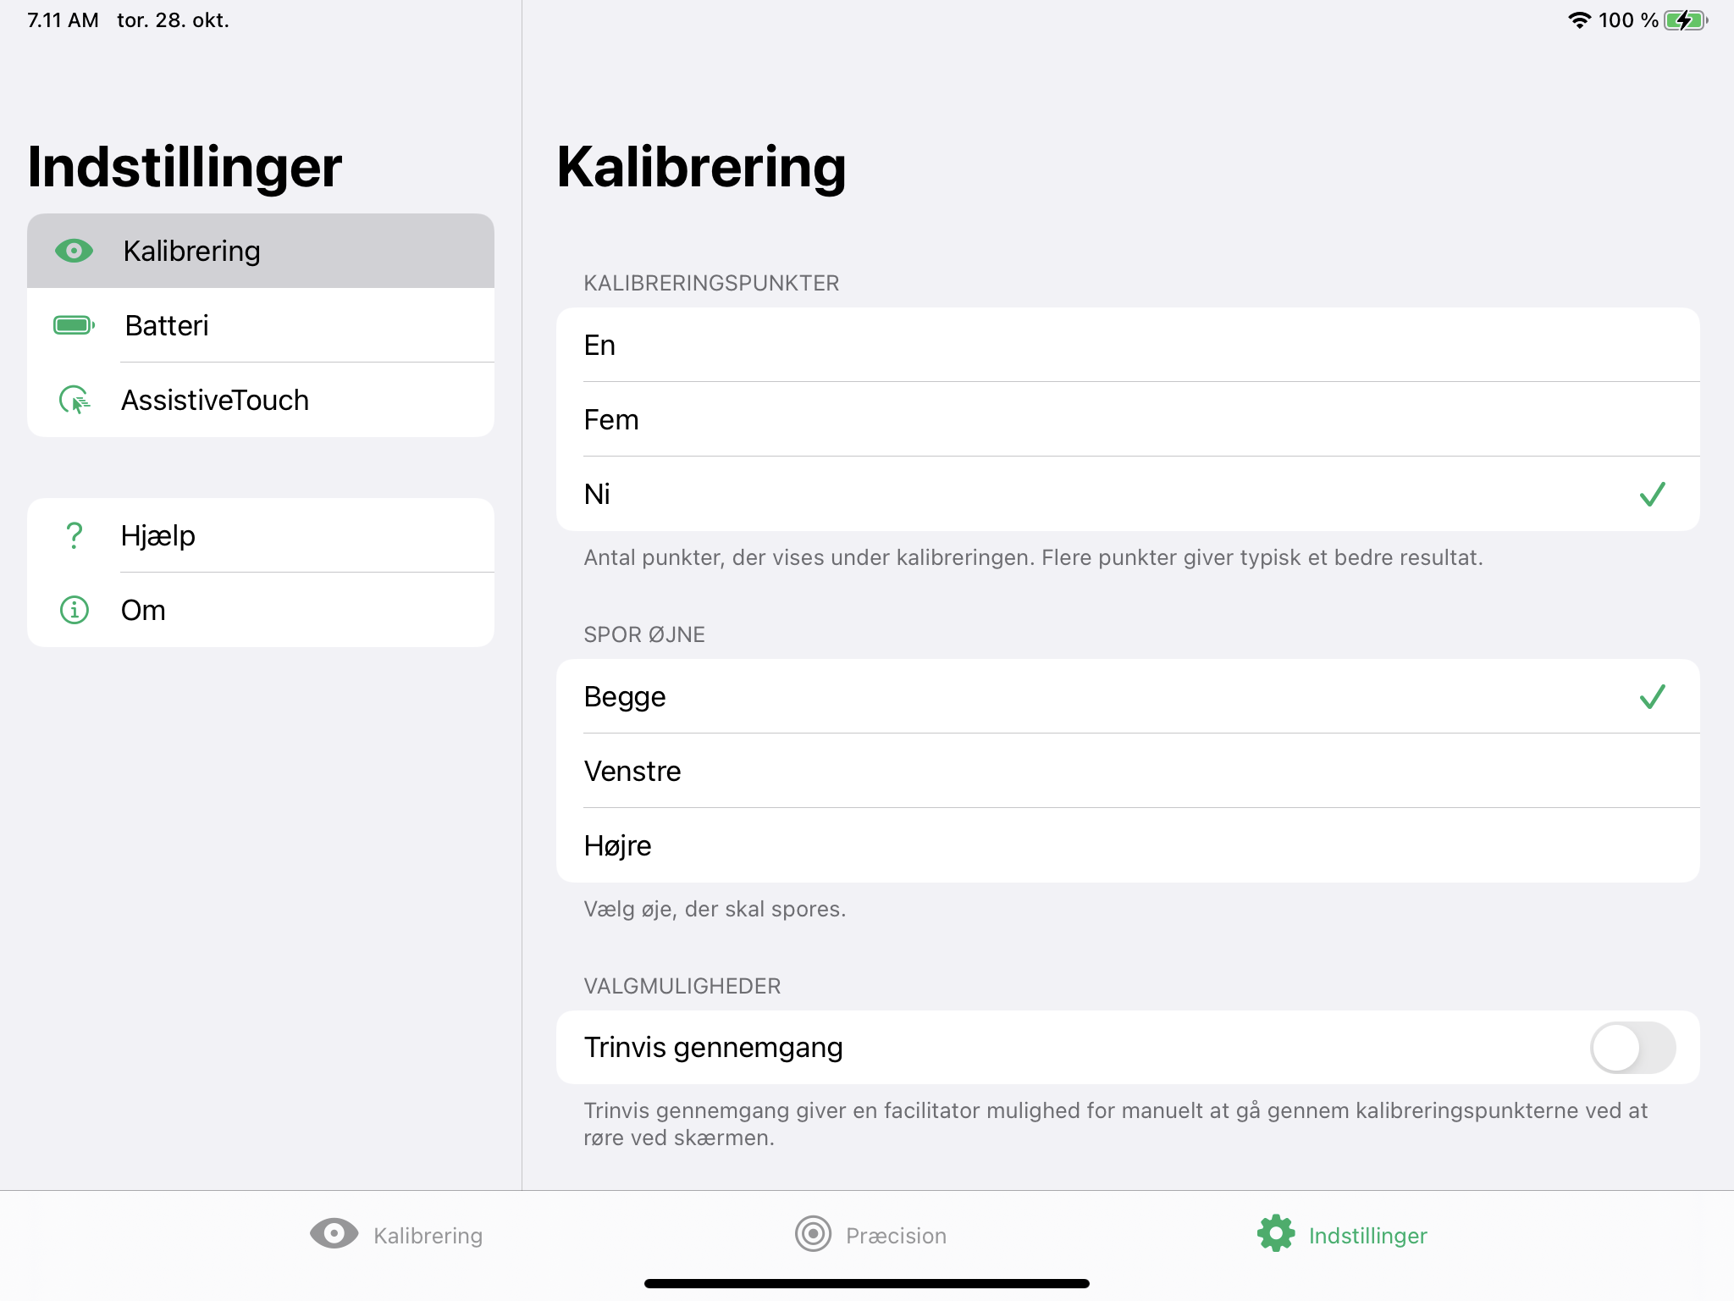Choose Venstre eye for tracking
This screenshot has width=1734, height=1301.
[1126, 771]
